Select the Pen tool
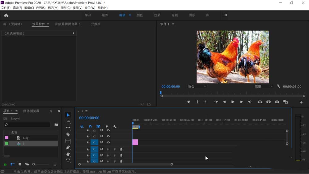The height and width of the screenshot is (174, 309). pyautogui.click(x=68, y=147)
